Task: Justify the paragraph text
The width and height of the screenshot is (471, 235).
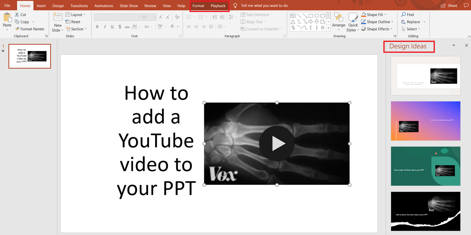Action: [211, 27]
